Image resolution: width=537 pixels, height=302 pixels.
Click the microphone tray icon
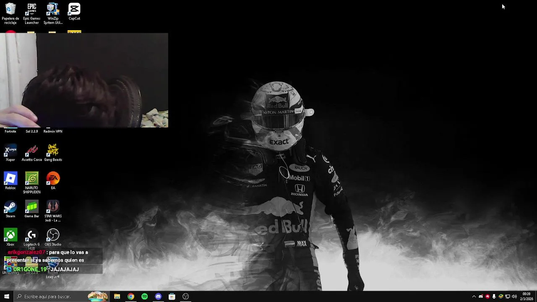coord(494,297)
